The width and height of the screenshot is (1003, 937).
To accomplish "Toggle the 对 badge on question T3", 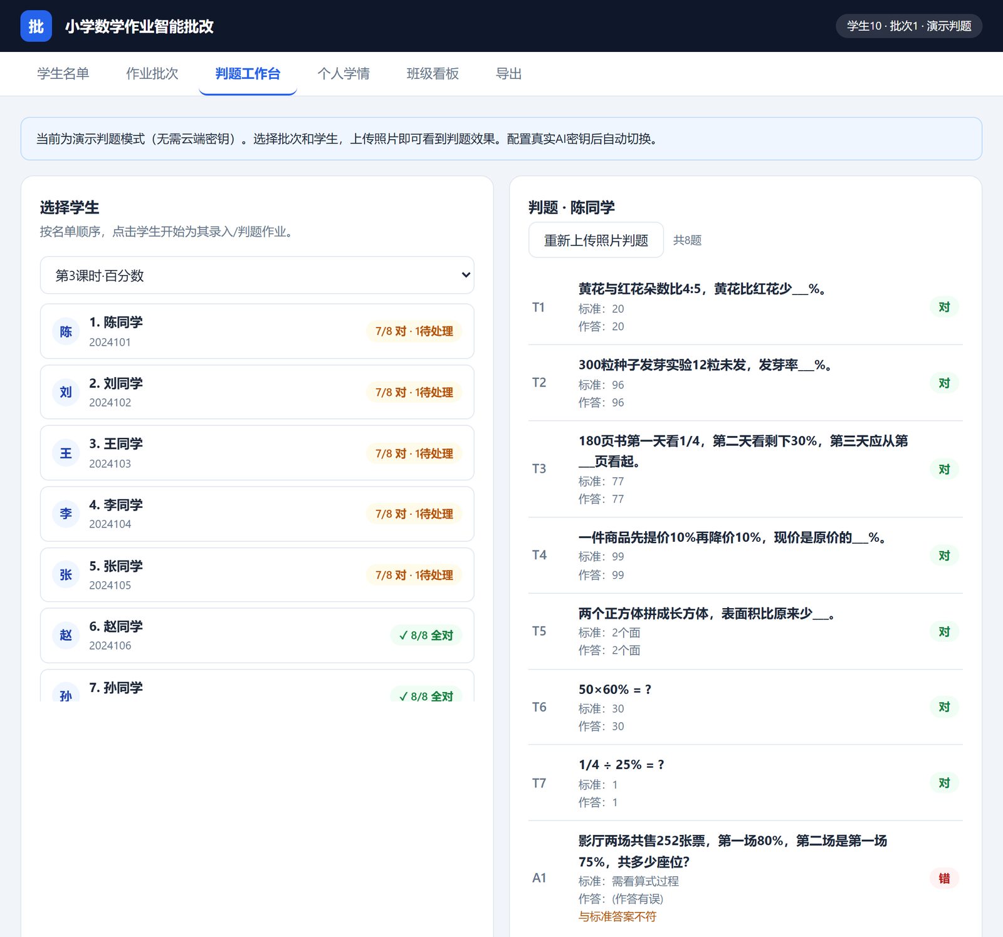I will click(x=944, y=469).
